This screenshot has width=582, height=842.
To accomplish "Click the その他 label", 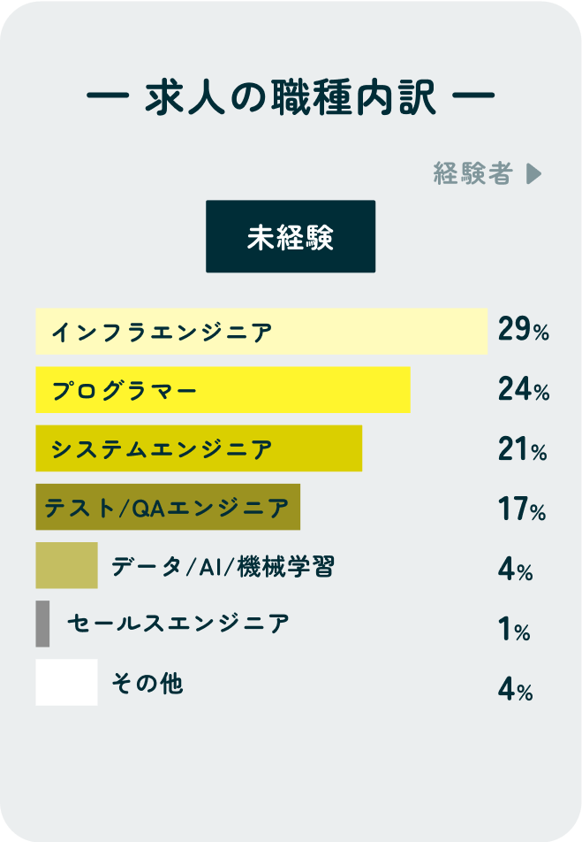I will click(x=147, y=683).
